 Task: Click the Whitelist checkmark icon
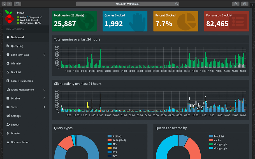coord(8,63)
